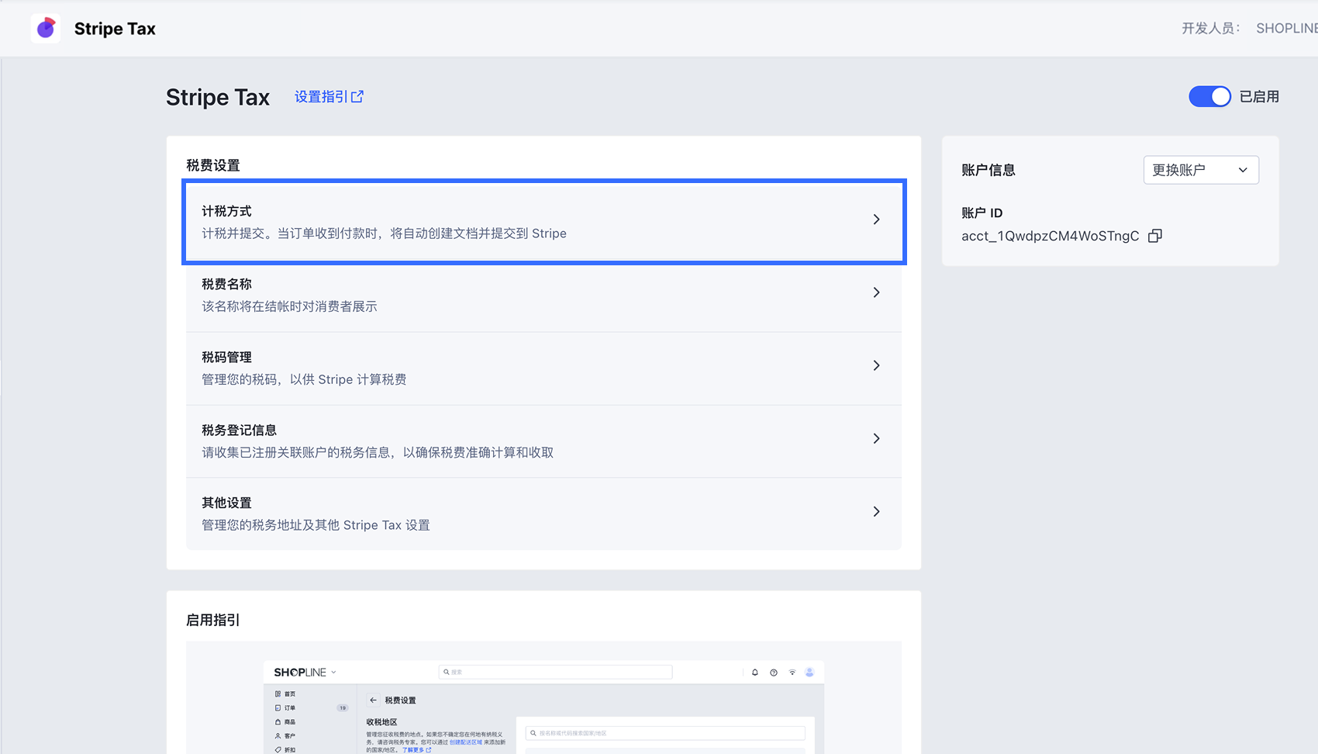This screenshot has height=754, width=1318.
Task: Toggle the 已启用 enable switch off
Action: 1209,97
